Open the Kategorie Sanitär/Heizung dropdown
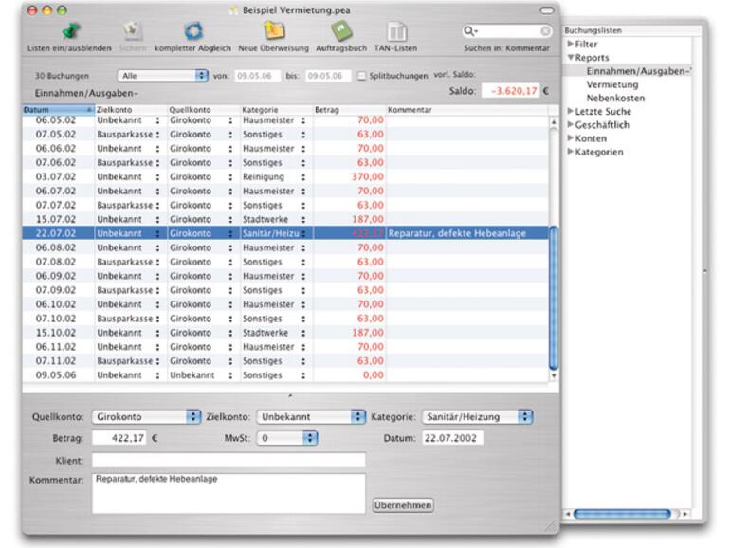730x548 pixels. coord(477,416)
